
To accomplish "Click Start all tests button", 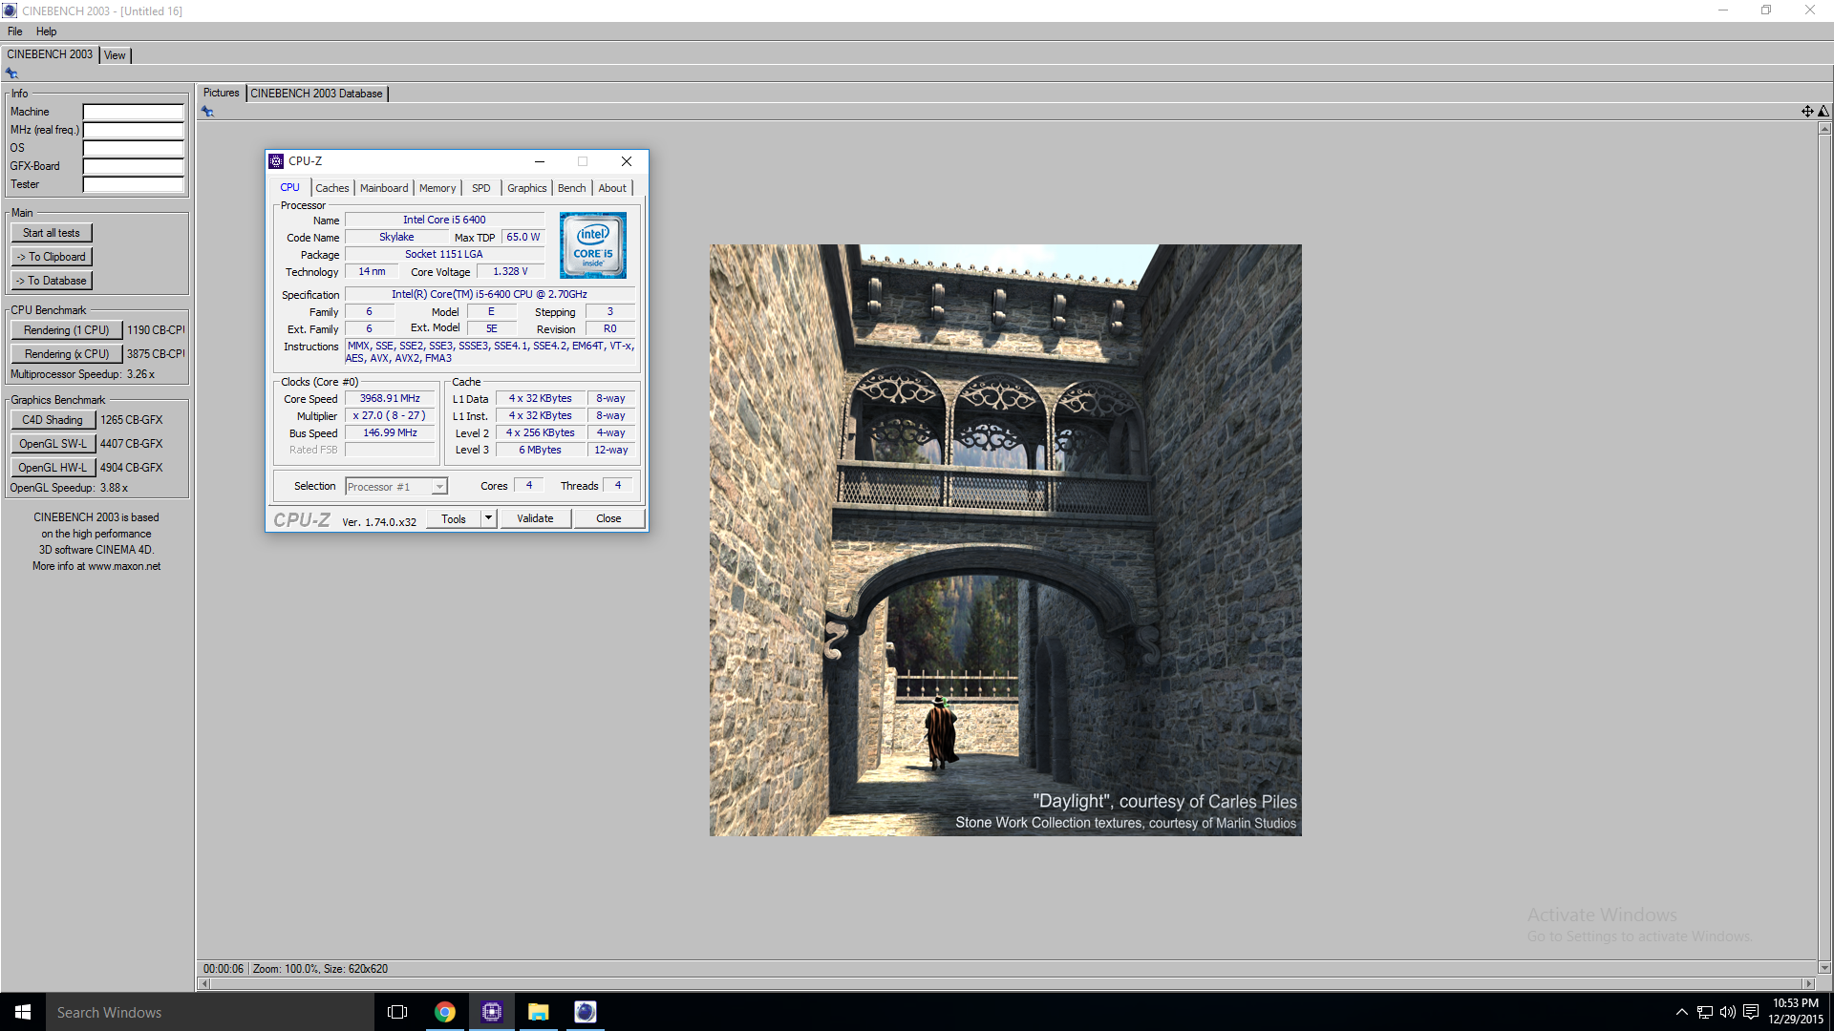I will click(x=52, y=233).
